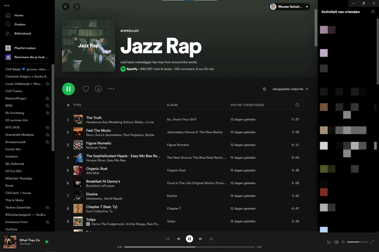Pause playback in the bottom bar

coord(189,239)
